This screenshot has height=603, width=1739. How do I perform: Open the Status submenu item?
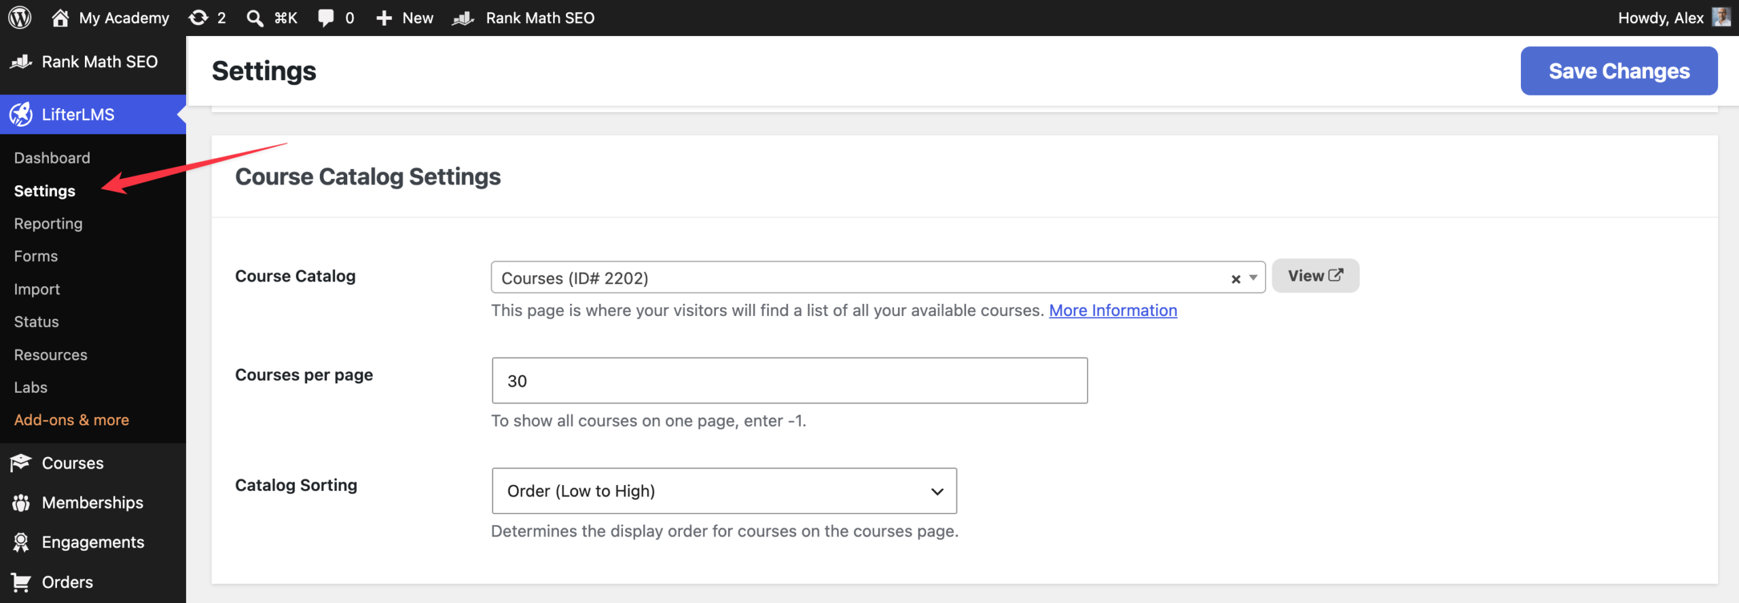coord(37,322)
